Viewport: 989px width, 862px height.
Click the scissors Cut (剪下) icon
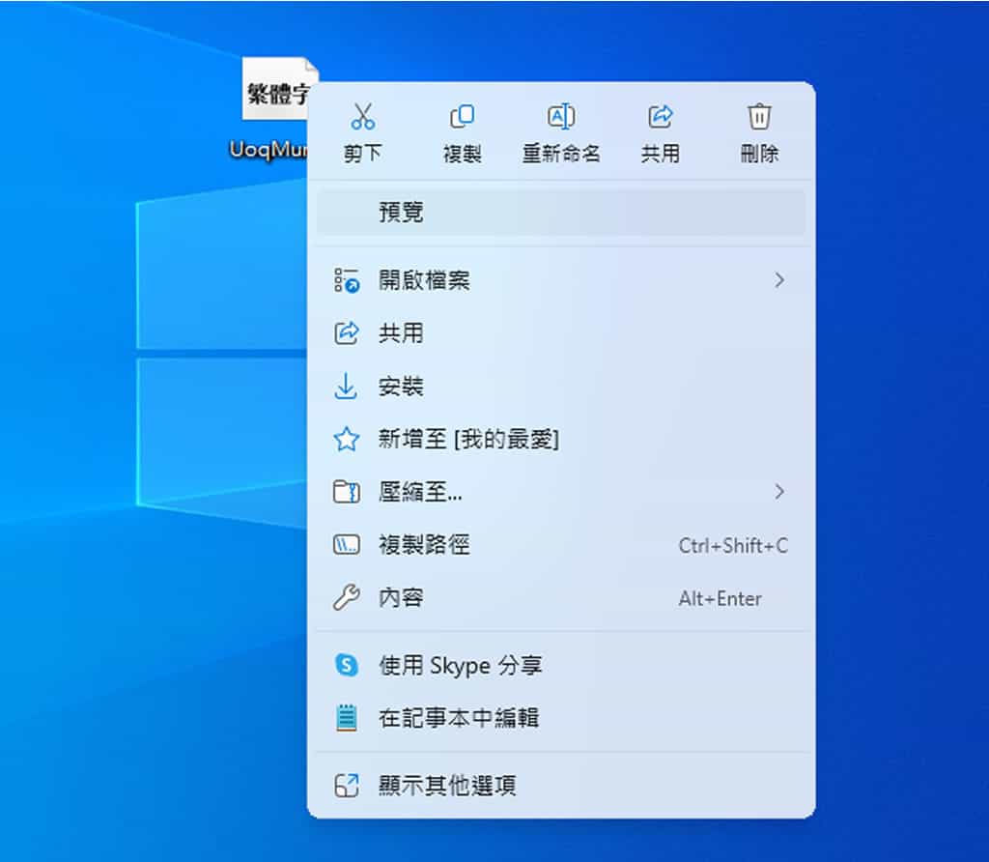point(363,117)
